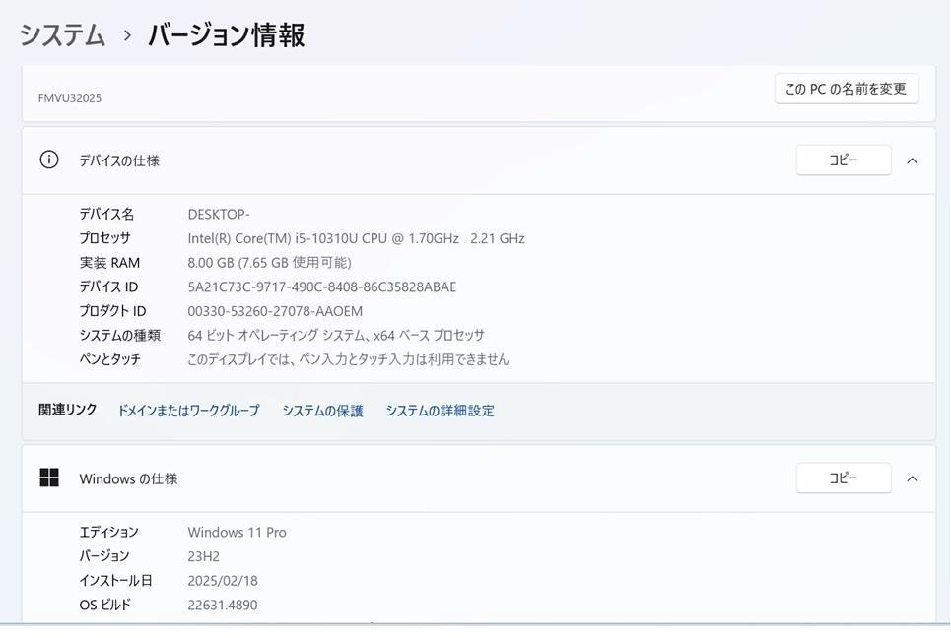Click the この PC の名前を変更 button
The height and width of the screenshot is (638, 951).
pos(847,89)
